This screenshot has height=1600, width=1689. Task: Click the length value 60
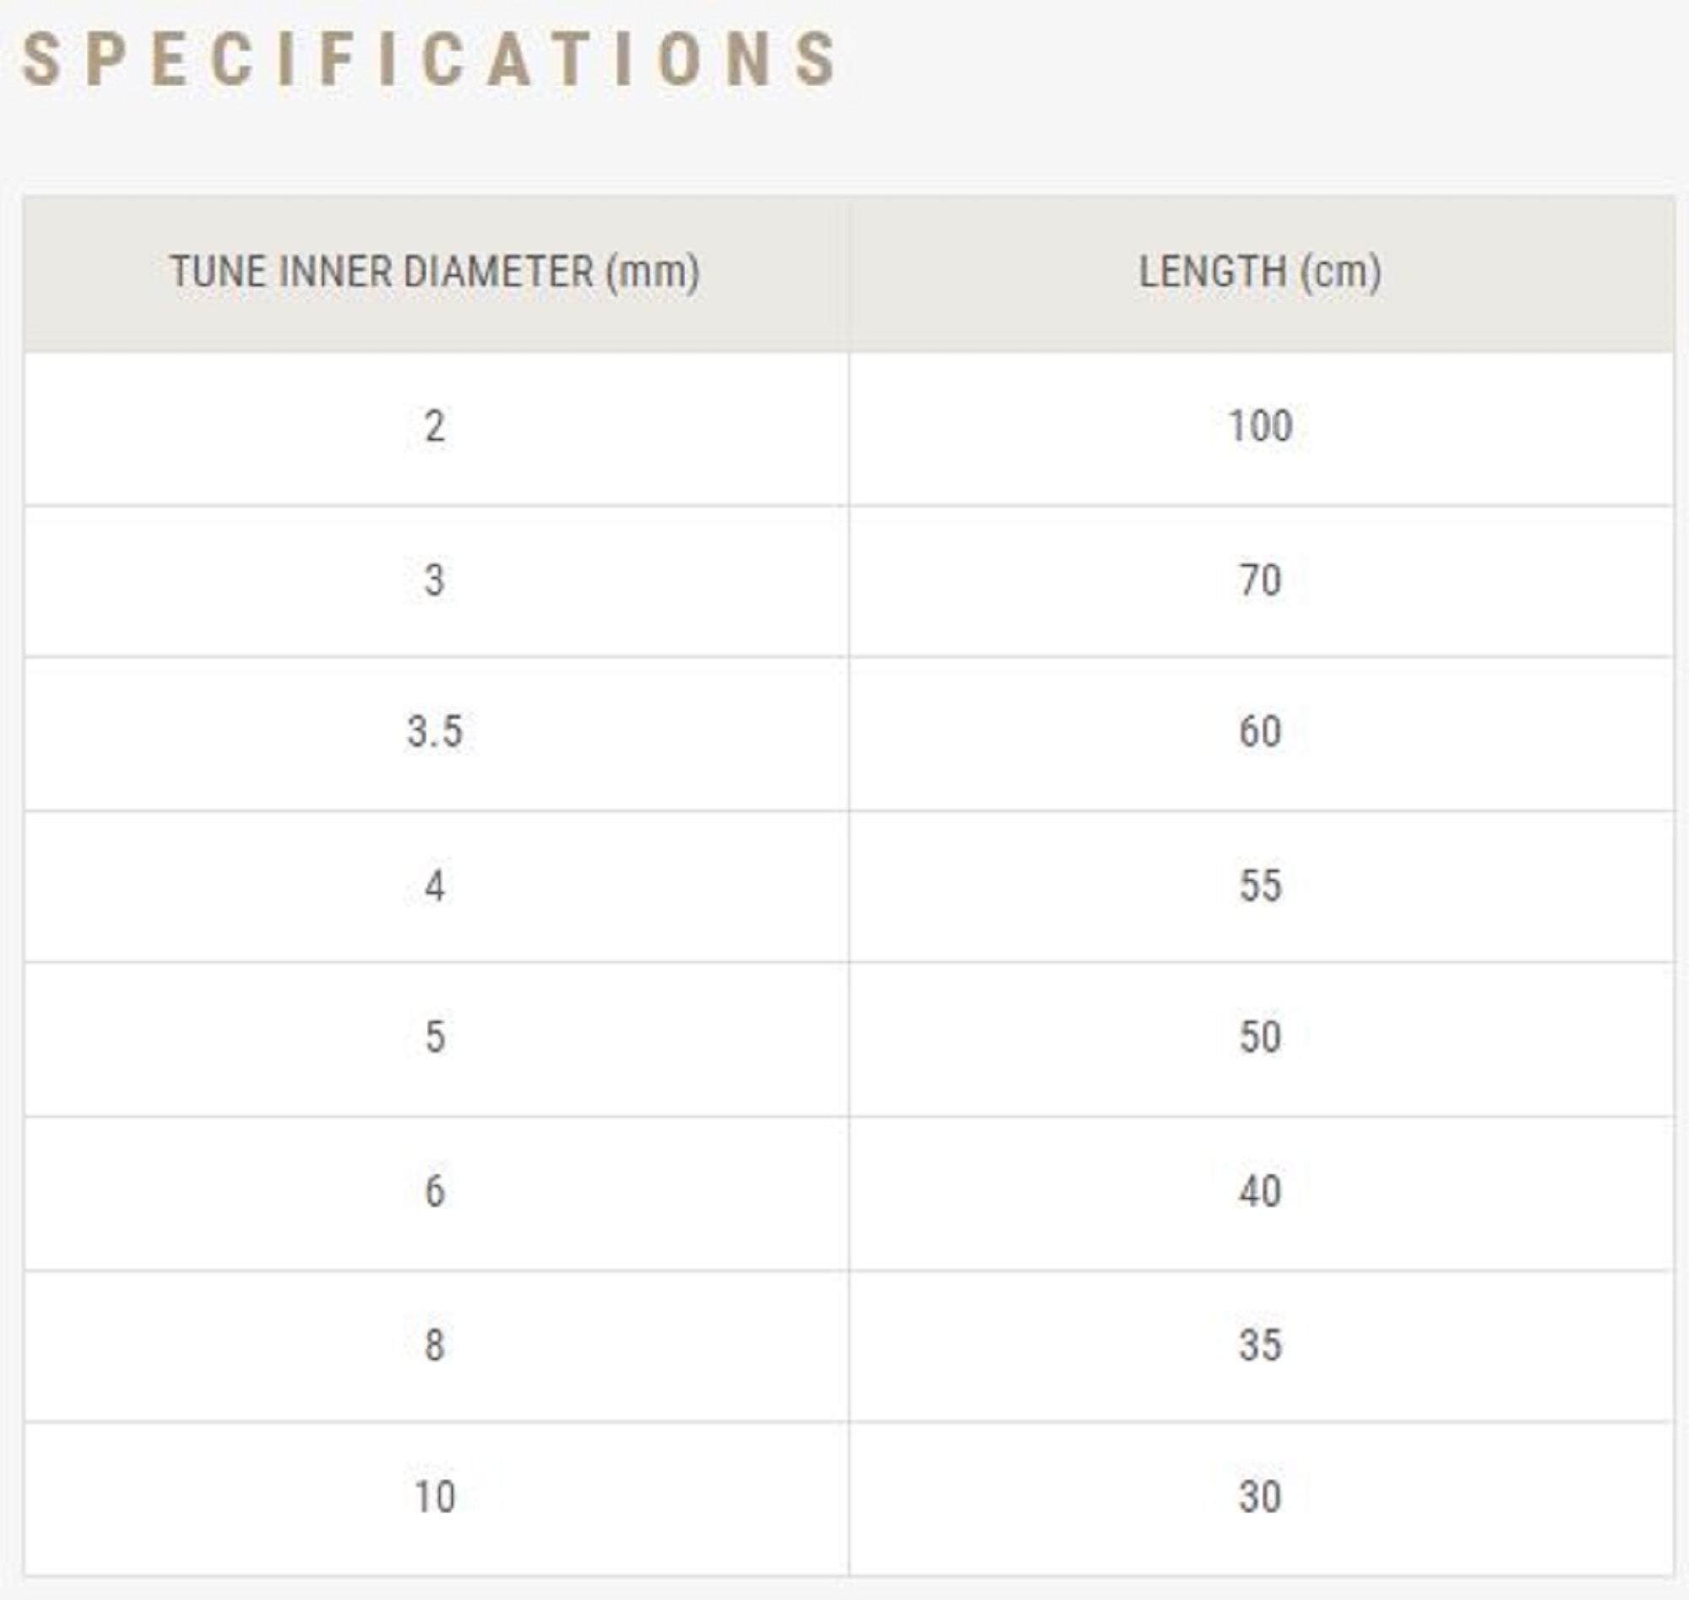tap(1260, 733)
